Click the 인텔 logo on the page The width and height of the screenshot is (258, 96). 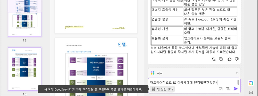[x=122, y=44]
